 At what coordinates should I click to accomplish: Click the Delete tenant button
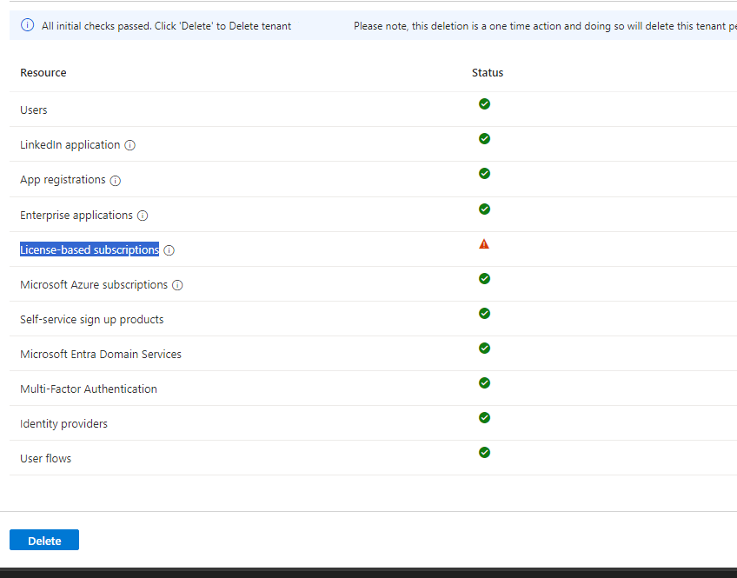click(x=43, y=540)
